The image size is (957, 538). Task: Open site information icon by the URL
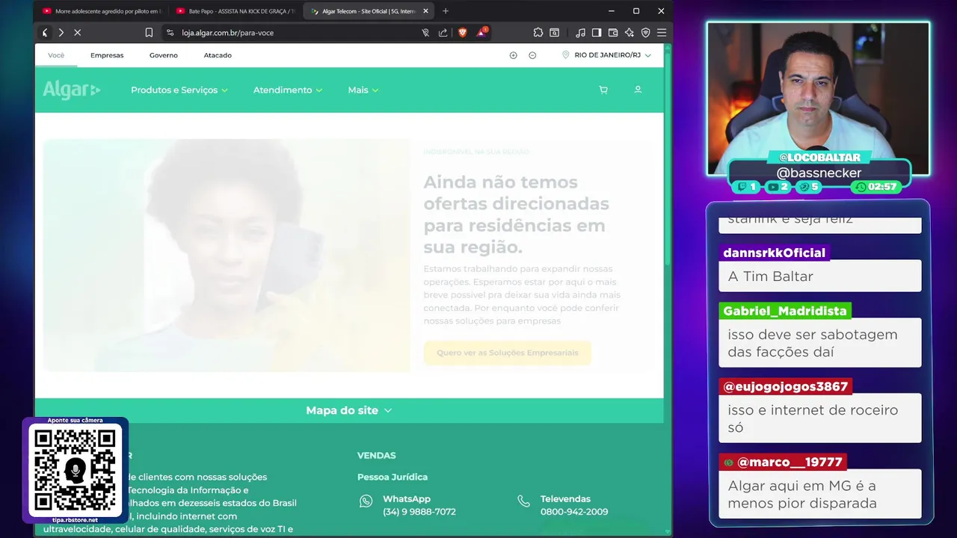click(x=170, y=33)
